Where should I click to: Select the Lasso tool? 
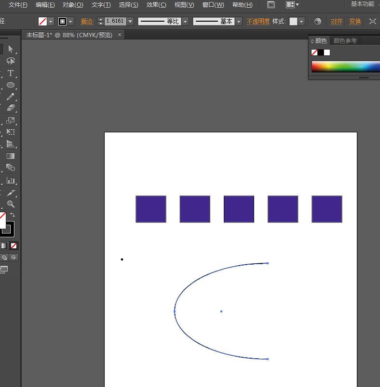tap(11, 61)
